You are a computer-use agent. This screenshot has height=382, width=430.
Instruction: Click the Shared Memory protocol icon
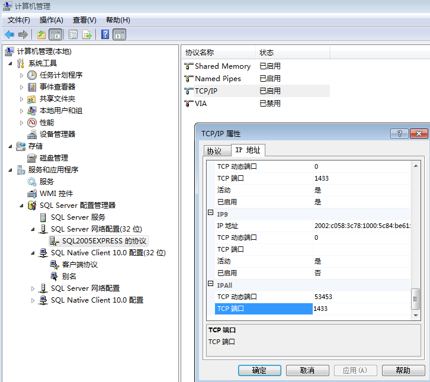[x=188, y=66]
